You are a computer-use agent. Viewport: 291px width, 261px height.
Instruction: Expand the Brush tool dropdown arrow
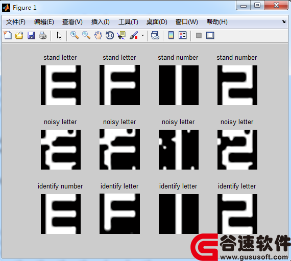[x=142, y=35]
